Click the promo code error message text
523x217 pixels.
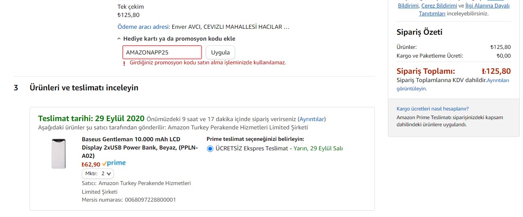pyautogui.click(x=208, y=63)
